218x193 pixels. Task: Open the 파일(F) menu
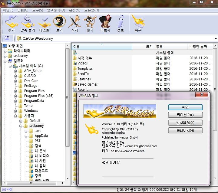[x=8, y=10]
